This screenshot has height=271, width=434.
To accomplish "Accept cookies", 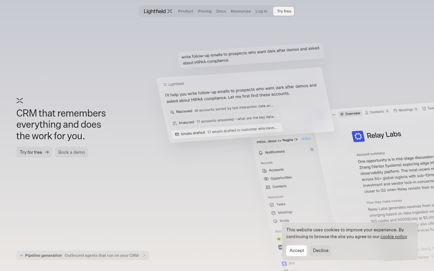I will tap(297, 251).
